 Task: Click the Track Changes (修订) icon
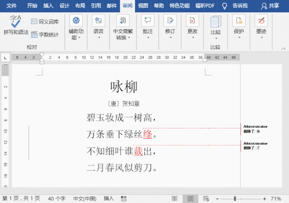tap(170, 20)
